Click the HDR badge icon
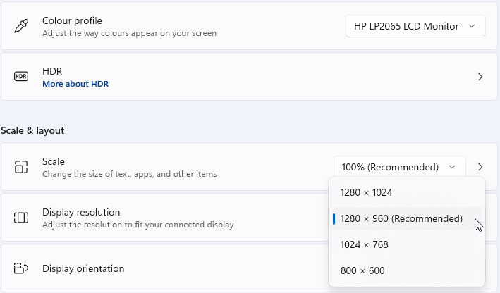500x293 pixels. (21, 77)
